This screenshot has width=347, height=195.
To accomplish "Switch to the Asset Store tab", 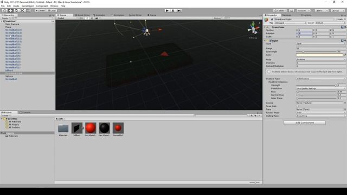I will click(x=82, y=15).
